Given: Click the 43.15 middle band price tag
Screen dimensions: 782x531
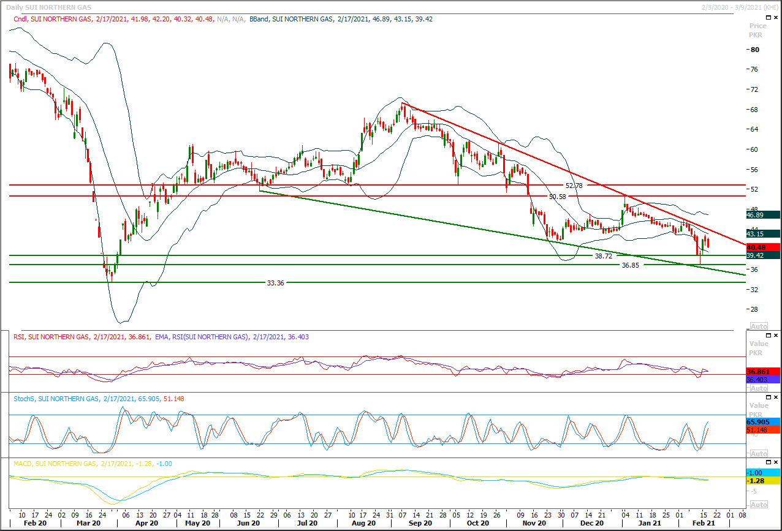Looking at the screenshot, I should coord(763,234).
